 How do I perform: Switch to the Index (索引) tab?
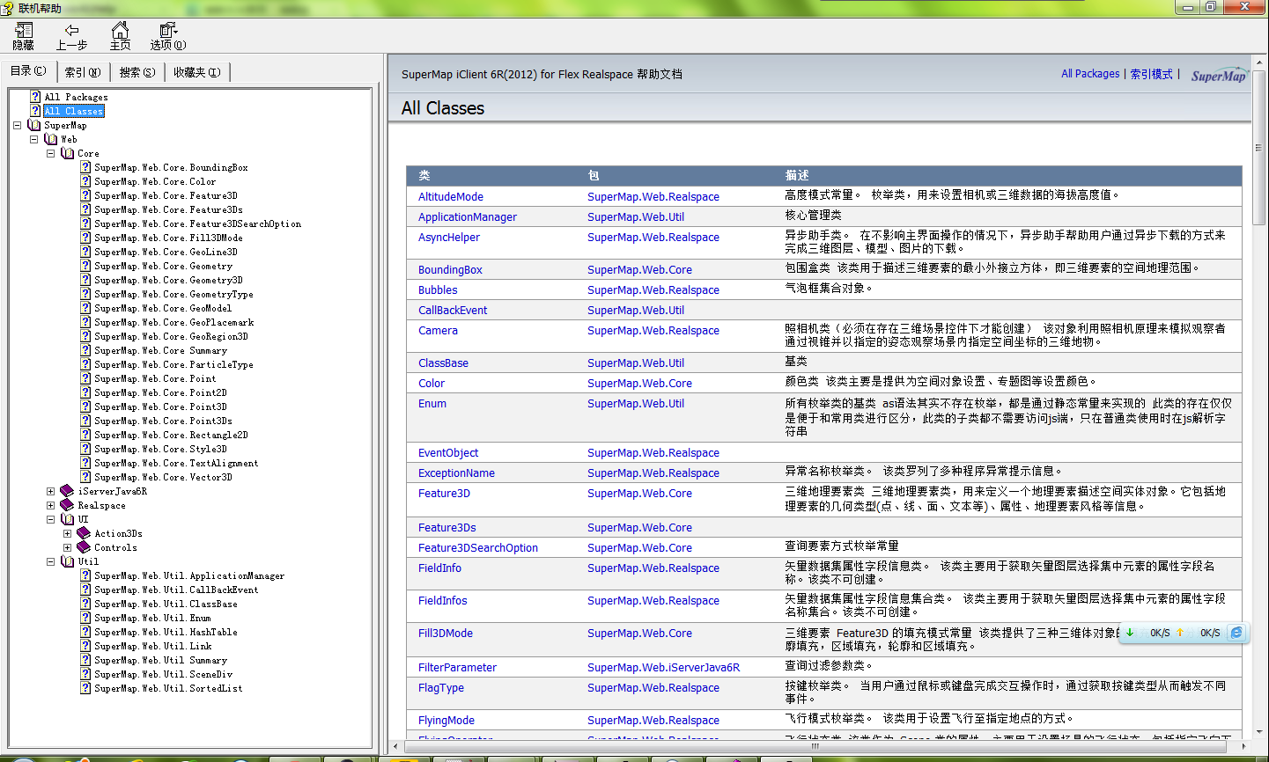point(82,72)
